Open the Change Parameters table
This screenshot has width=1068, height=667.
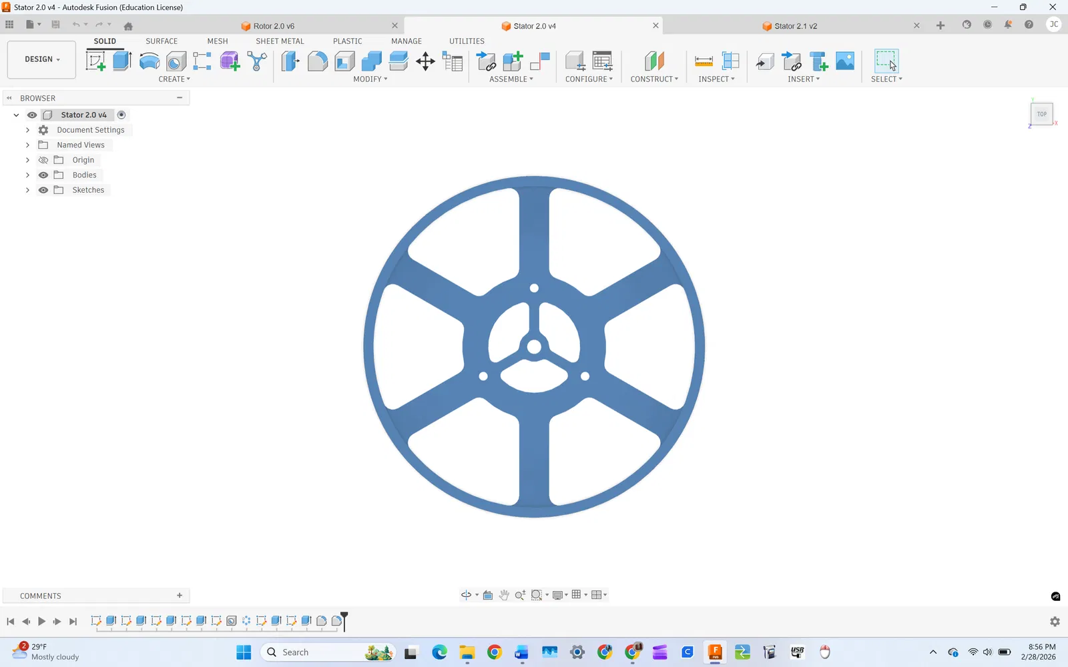453,61
